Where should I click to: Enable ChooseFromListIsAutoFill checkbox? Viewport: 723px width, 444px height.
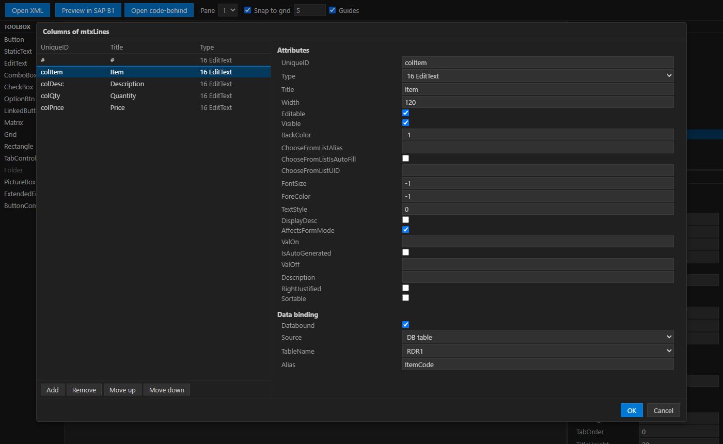pyautogui.click(x=405, y=158)
